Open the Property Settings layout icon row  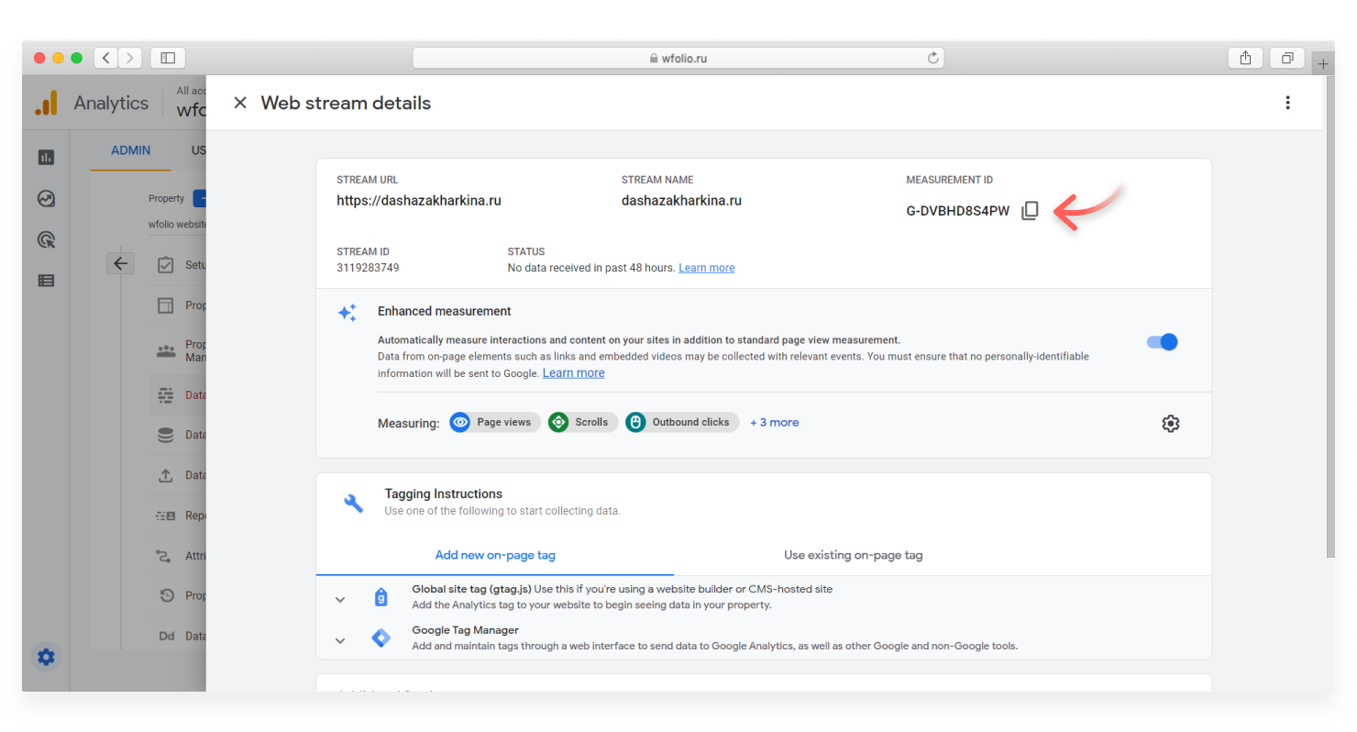166,305
